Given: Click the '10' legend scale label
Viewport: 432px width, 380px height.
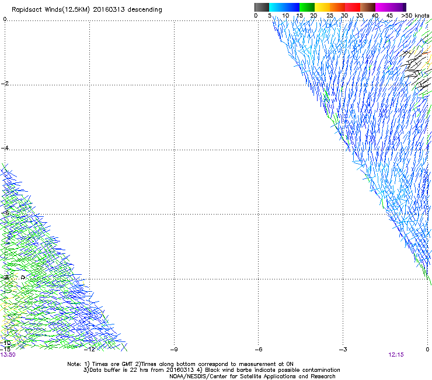Looking at the screenshot, I should tap(285, 16).
